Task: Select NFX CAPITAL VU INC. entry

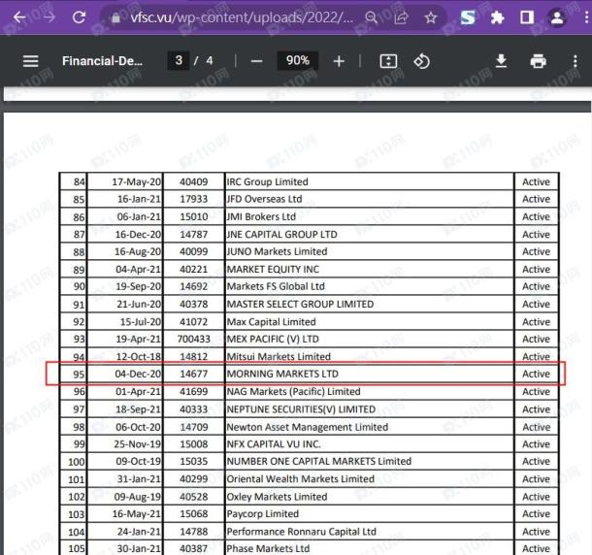Action: (x=274, y=444)
